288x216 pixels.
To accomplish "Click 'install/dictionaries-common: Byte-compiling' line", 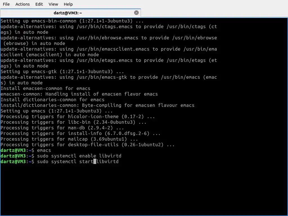I will [x=97, y=105].
